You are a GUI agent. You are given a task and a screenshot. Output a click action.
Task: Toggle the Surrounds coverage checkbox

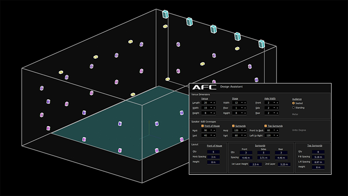(x=233, y=126)
